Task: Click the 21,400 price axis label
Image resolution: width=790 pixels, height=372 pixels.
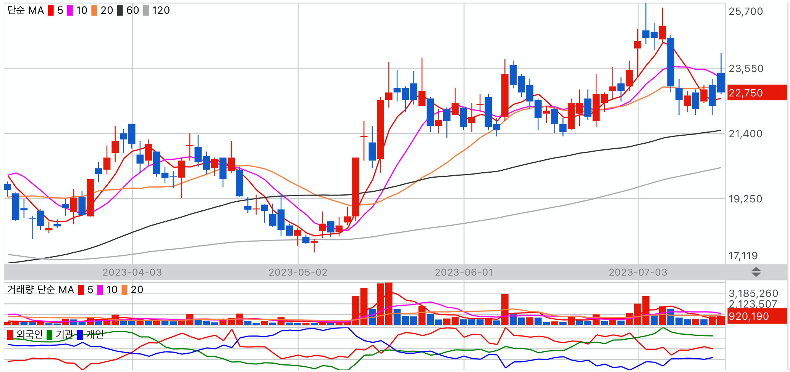Action: (745, 134)
